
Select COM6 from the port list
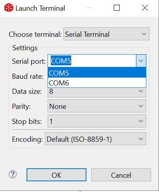tap(97, 83)
